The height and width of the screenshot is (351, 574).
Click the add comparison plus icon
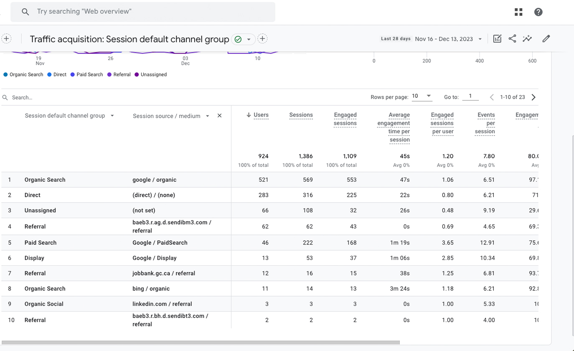[6, 39]
